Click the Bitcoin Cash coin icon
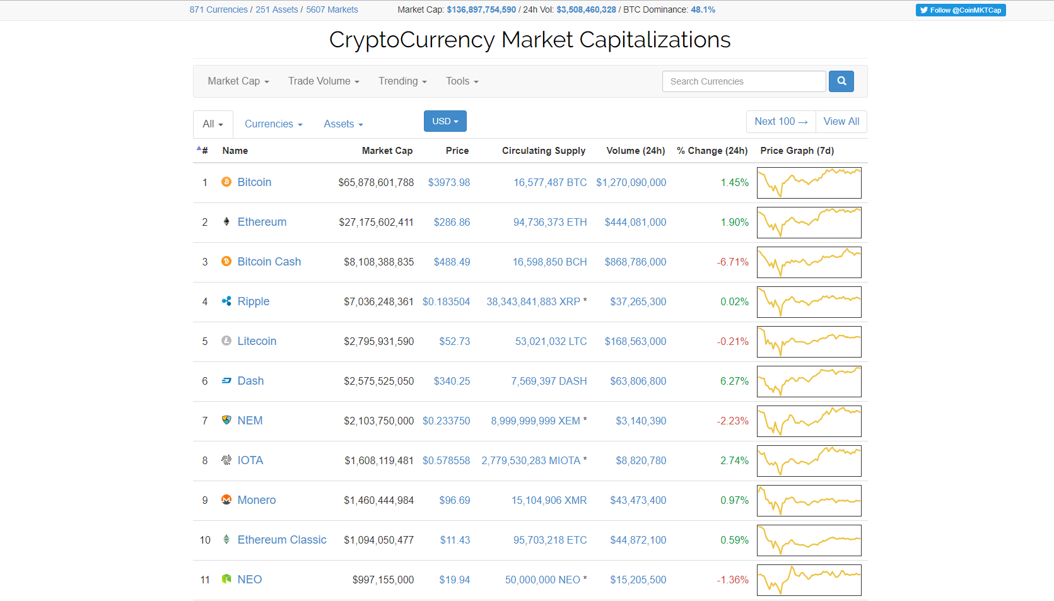 click(226, 261)
